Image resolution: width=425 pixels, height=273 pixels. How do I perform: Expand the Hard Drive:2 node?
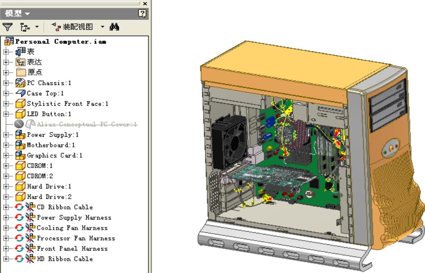(x=6, y=197)
